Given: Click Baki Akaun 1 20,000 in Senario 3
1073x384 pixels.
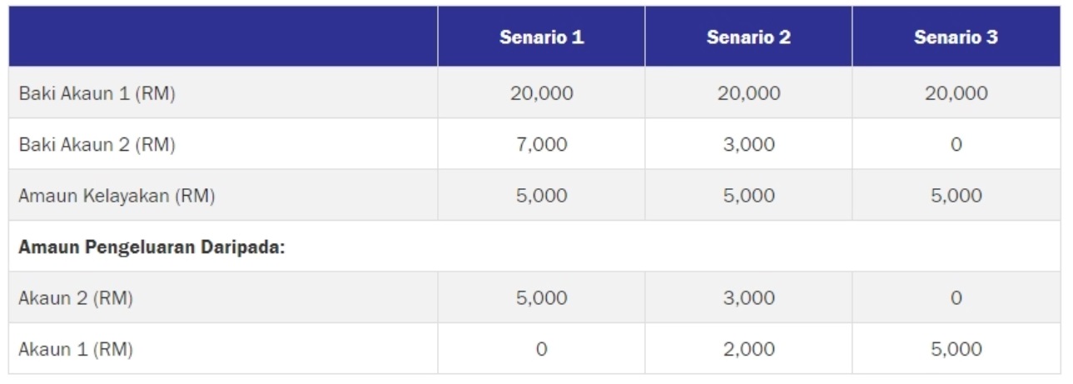Looking at the screenshot, I should point(956,93).
